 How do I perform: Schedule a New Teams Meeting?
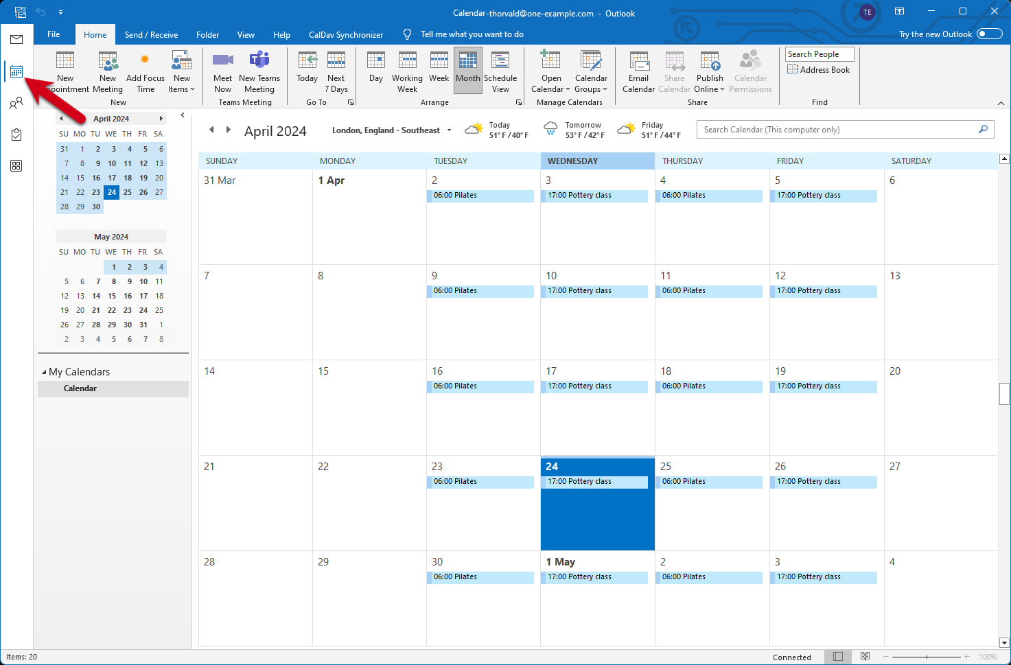pyautogui.click(x=259, y=72)
